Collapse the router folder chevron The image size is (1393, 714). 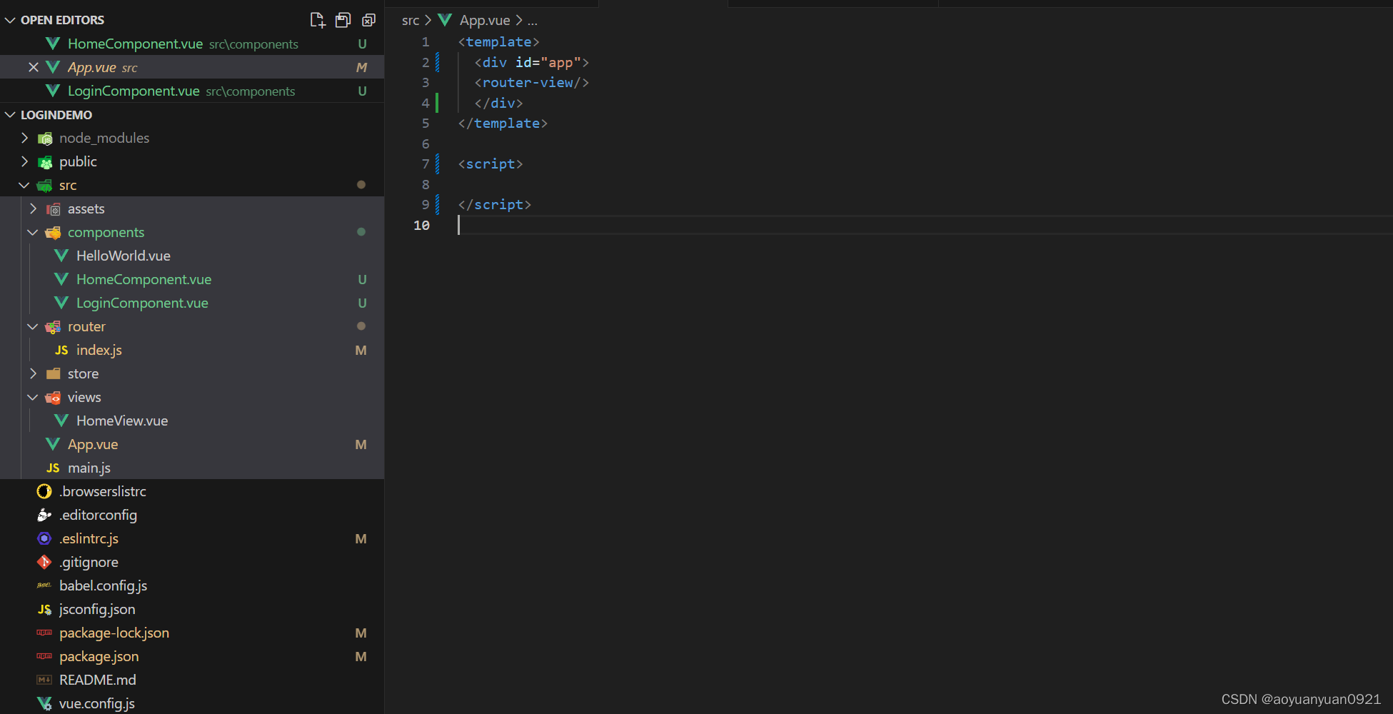point(33,326)
